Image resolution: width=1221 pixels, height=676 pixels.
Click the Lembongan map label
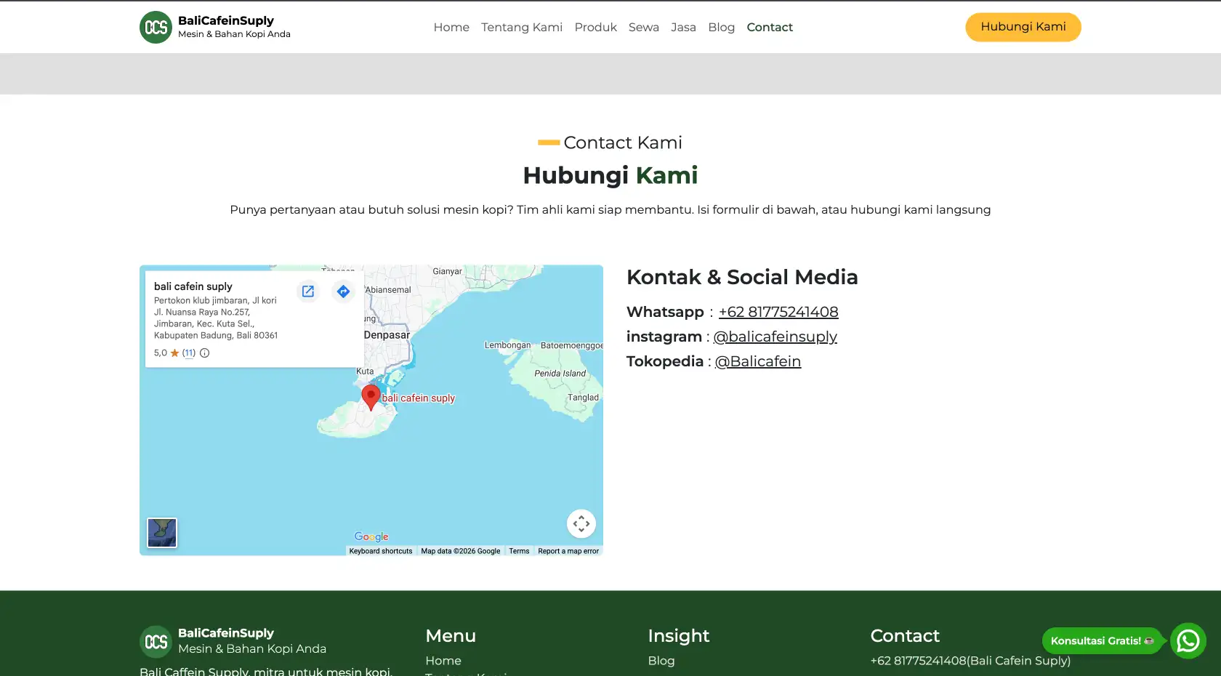point(508,345)
